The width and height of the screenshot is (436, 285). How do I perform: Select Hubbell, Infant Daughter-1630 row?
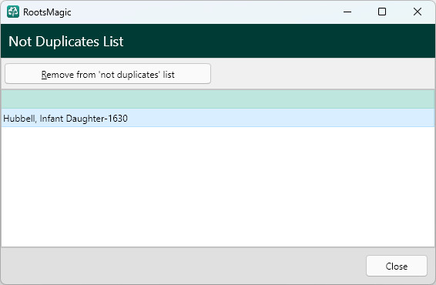(x=218, y=118)
